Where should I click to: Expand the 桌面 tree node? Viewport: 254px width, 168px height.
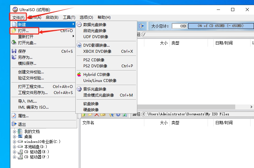(x=14, y=137)
